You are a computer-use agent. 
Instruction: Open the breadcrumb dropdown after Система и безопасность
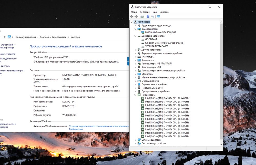click(x=68, y=37)
